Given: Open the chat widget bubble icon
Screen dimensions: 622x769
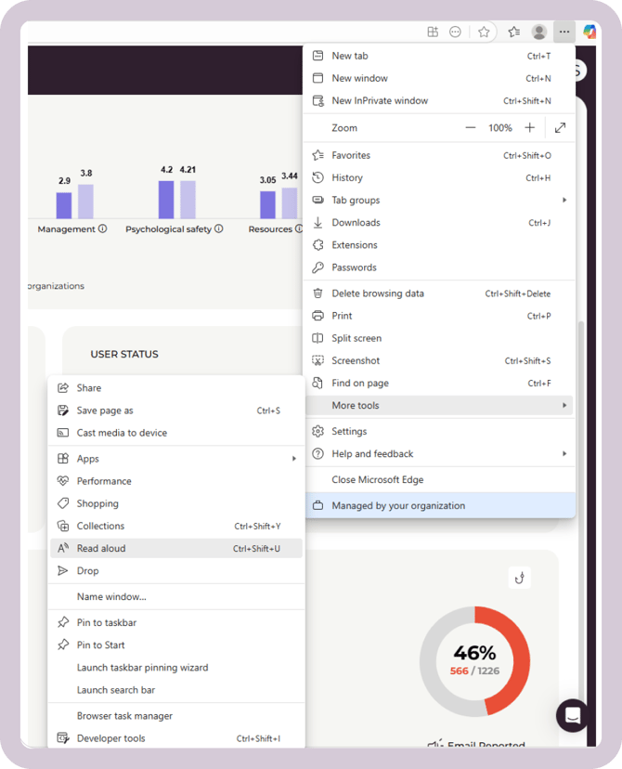Looking at the screenshot, I should (572, 715).
